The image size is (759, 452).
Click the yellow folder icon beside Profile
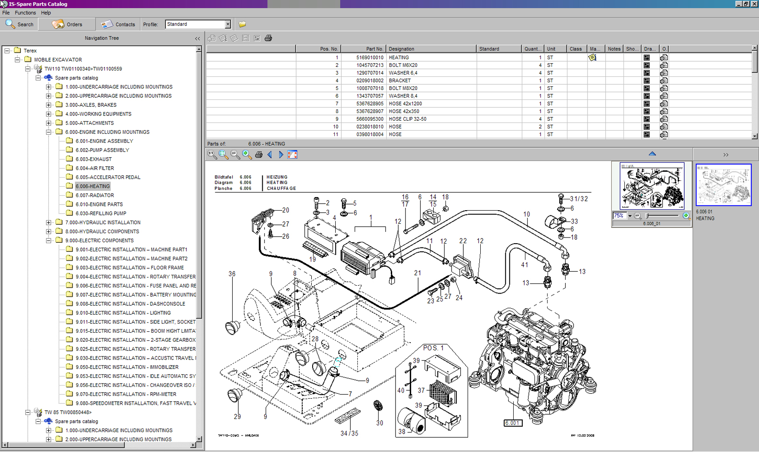242,24
